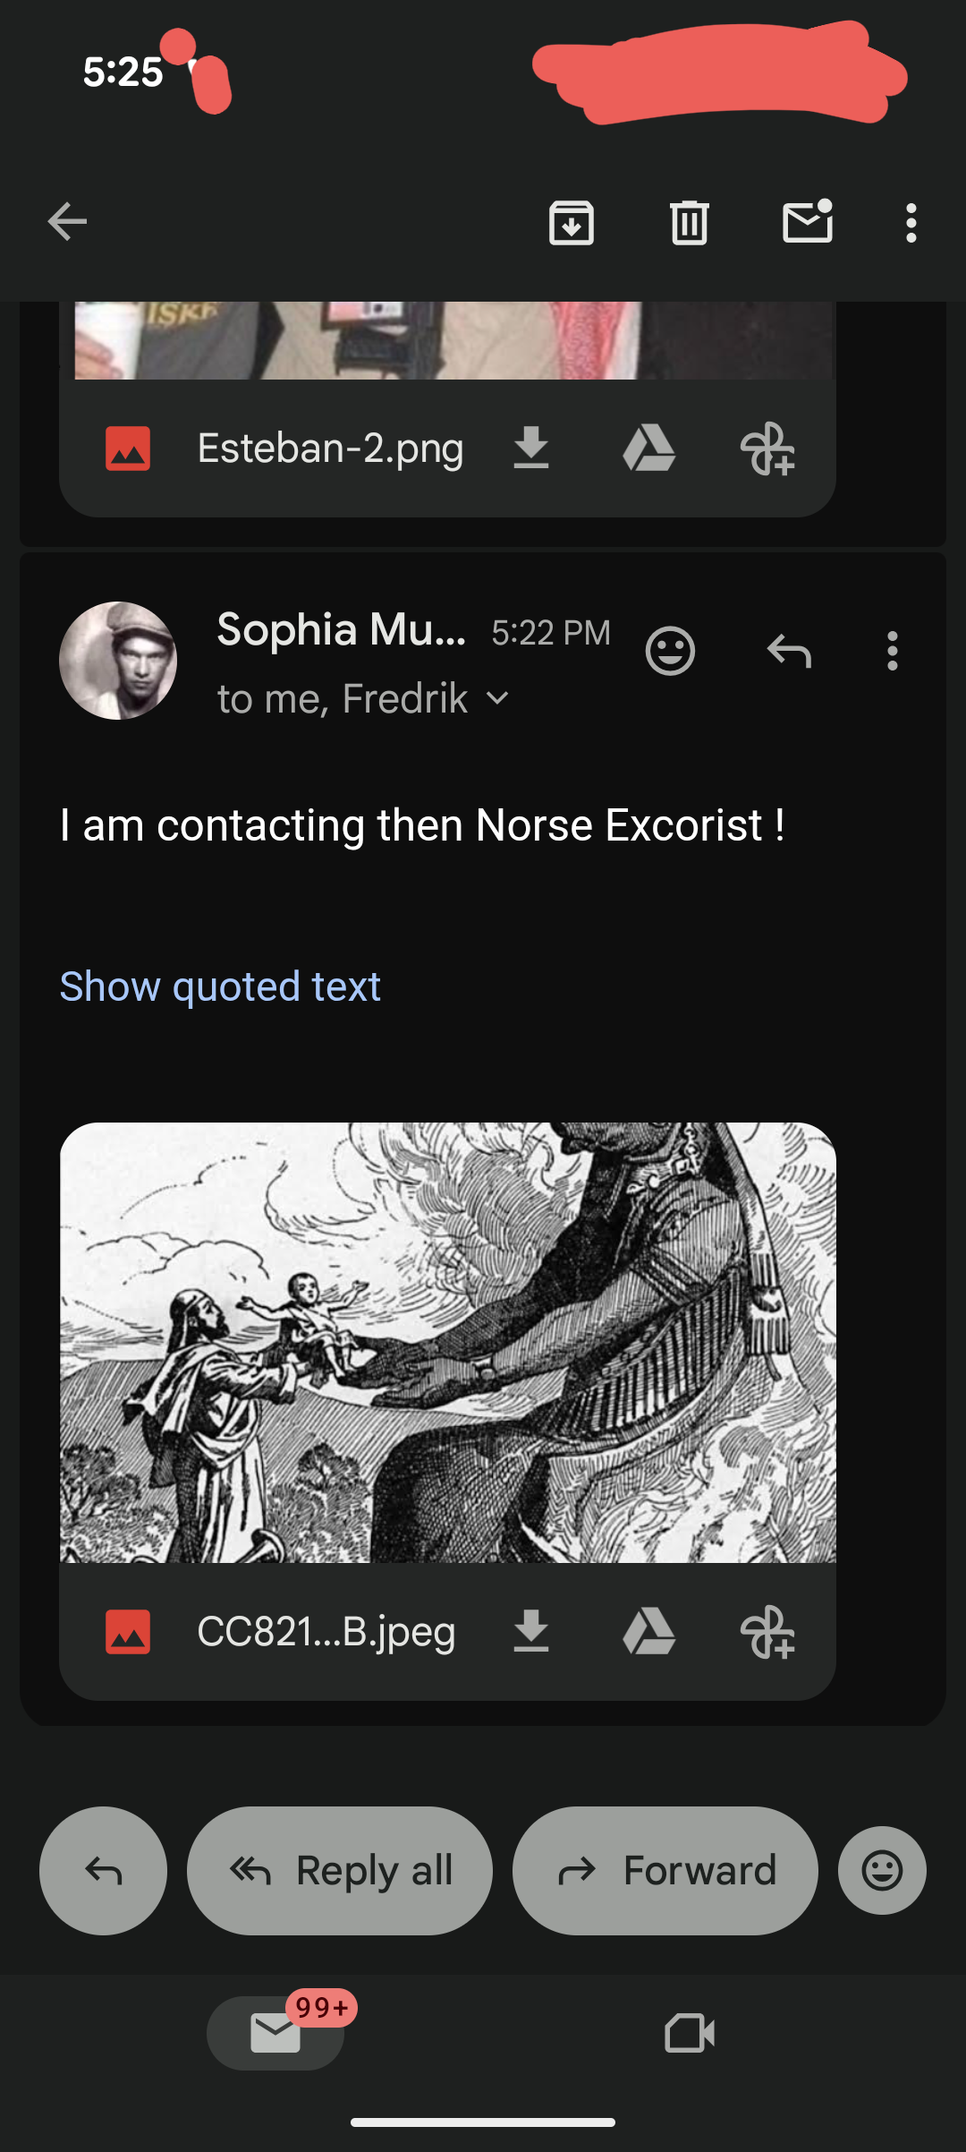Go back using the back arrow
Screen dimensions: 966x2152
[67, 222]
